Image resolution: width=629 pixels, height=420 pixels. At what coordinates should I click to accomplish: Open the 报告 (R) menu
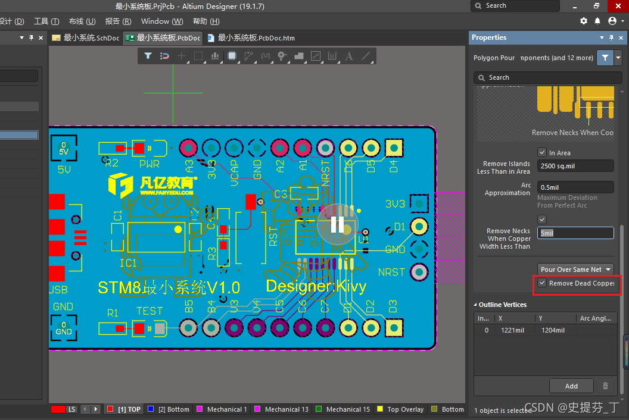(118, 21)
